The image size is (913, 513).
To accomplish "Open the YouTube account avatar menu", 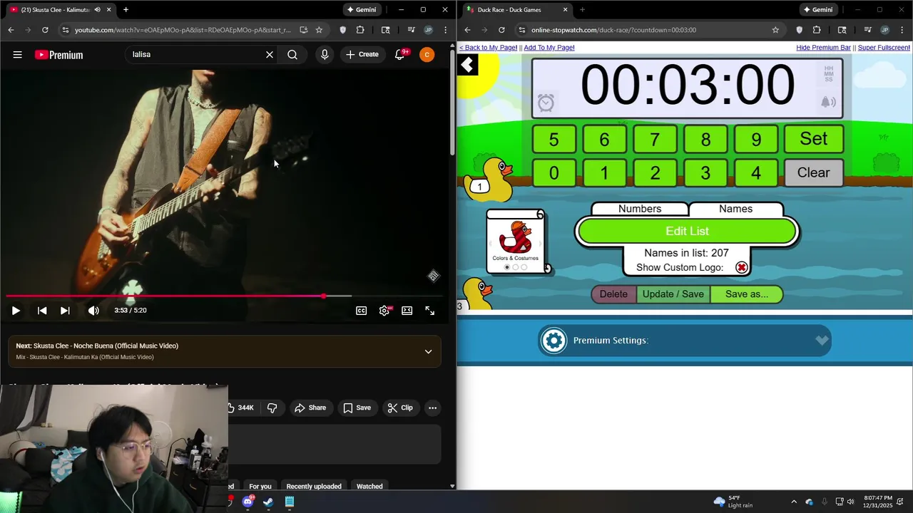I will tap(427, 55).
